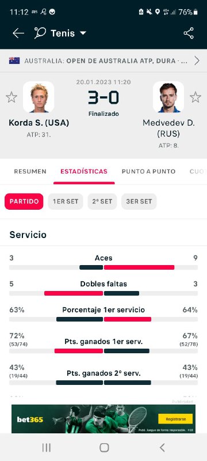Open the share icon
The height and width of the screenshot is (461, 207).
189,33
